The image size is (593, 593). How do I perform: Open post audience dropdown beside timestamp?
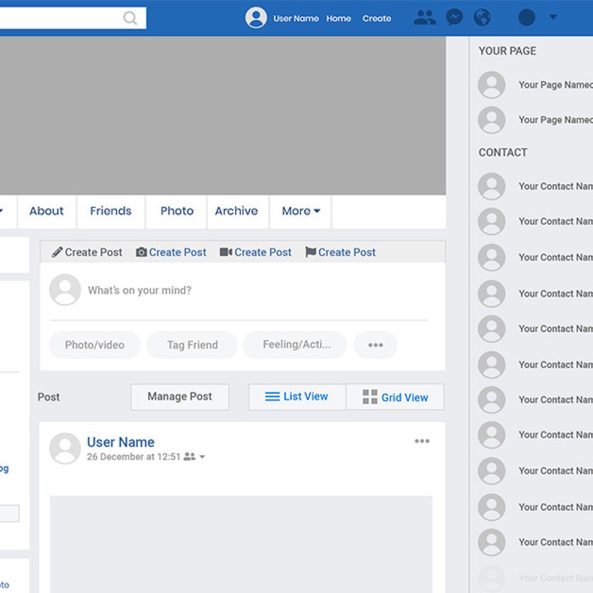pos(202,457)
